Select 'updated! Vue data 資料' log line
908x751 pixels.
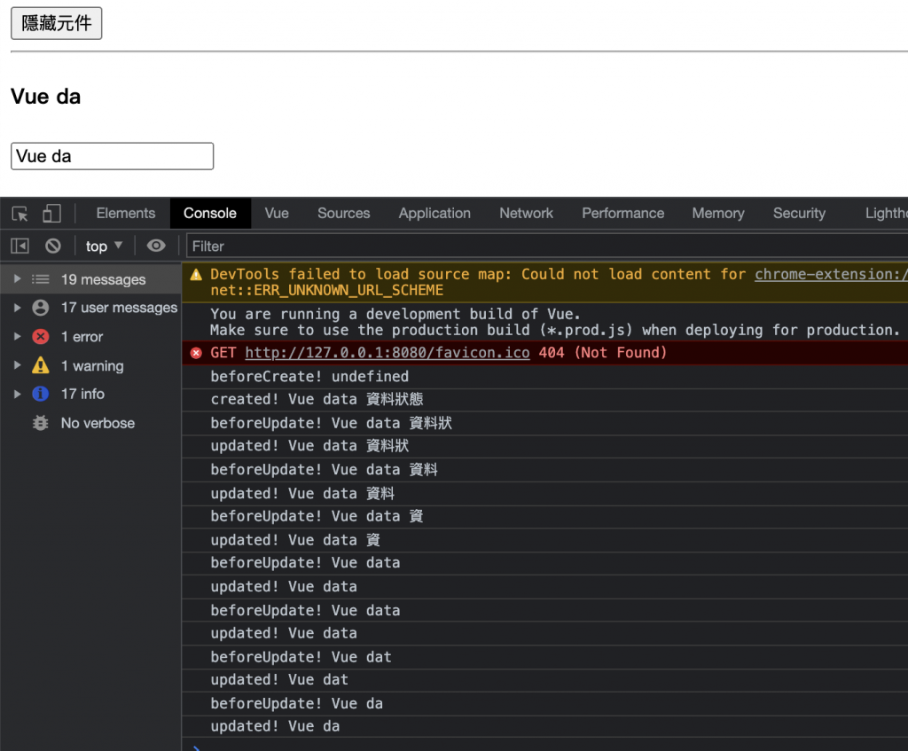[545, 493]
